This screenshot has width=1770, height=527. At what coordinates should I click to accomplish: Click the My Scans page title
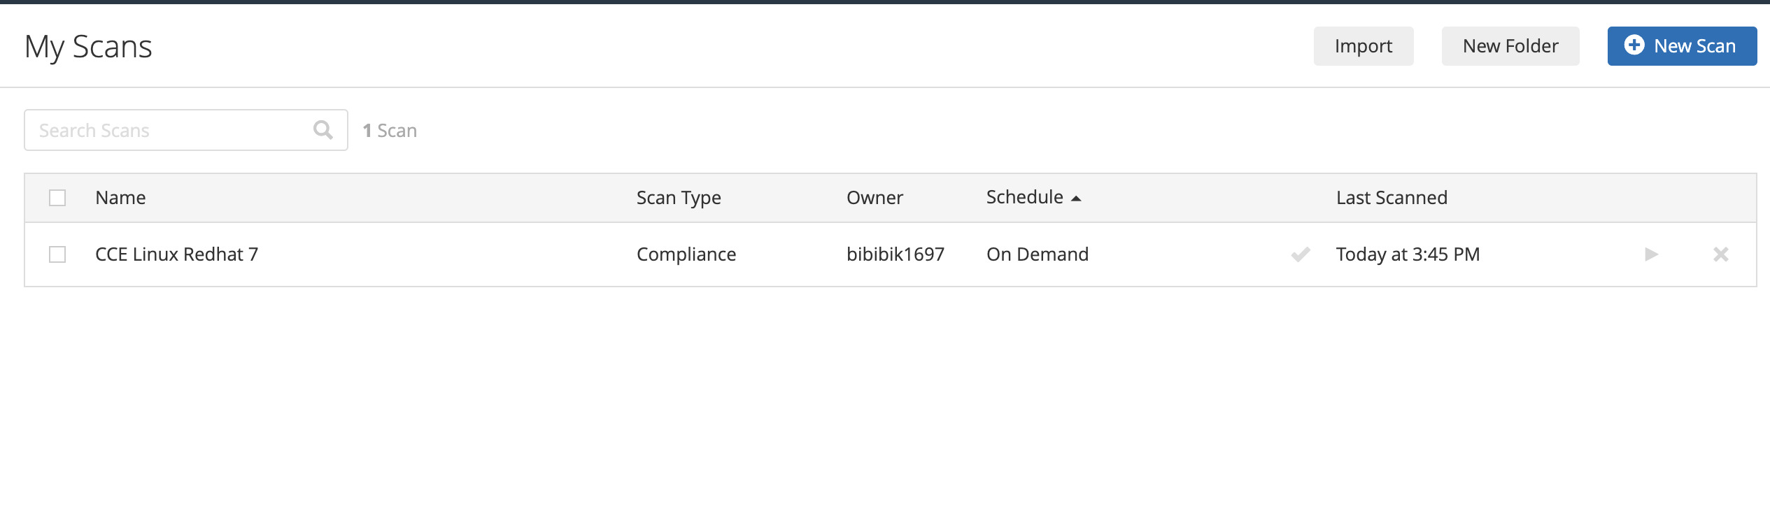88,47
